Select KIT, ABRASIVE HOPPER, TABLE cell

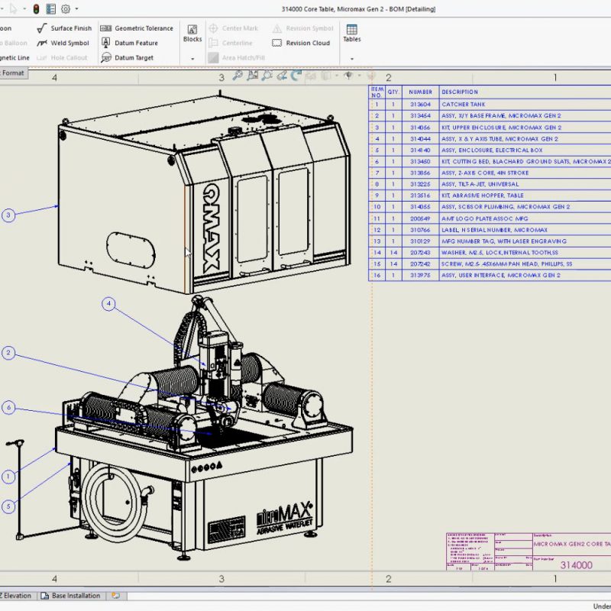pos(525,196)
